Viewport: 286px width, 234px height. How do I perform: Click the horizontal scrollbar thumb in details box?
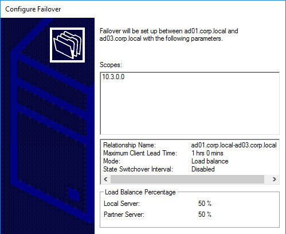pos(187,179)
